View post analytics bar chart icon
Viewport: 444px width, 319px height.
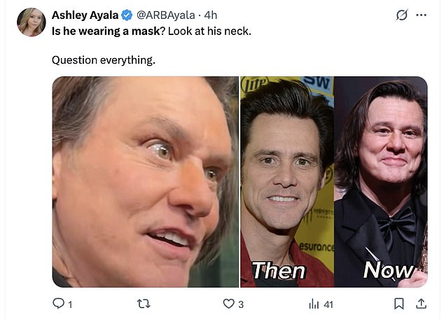click(313, 304)
